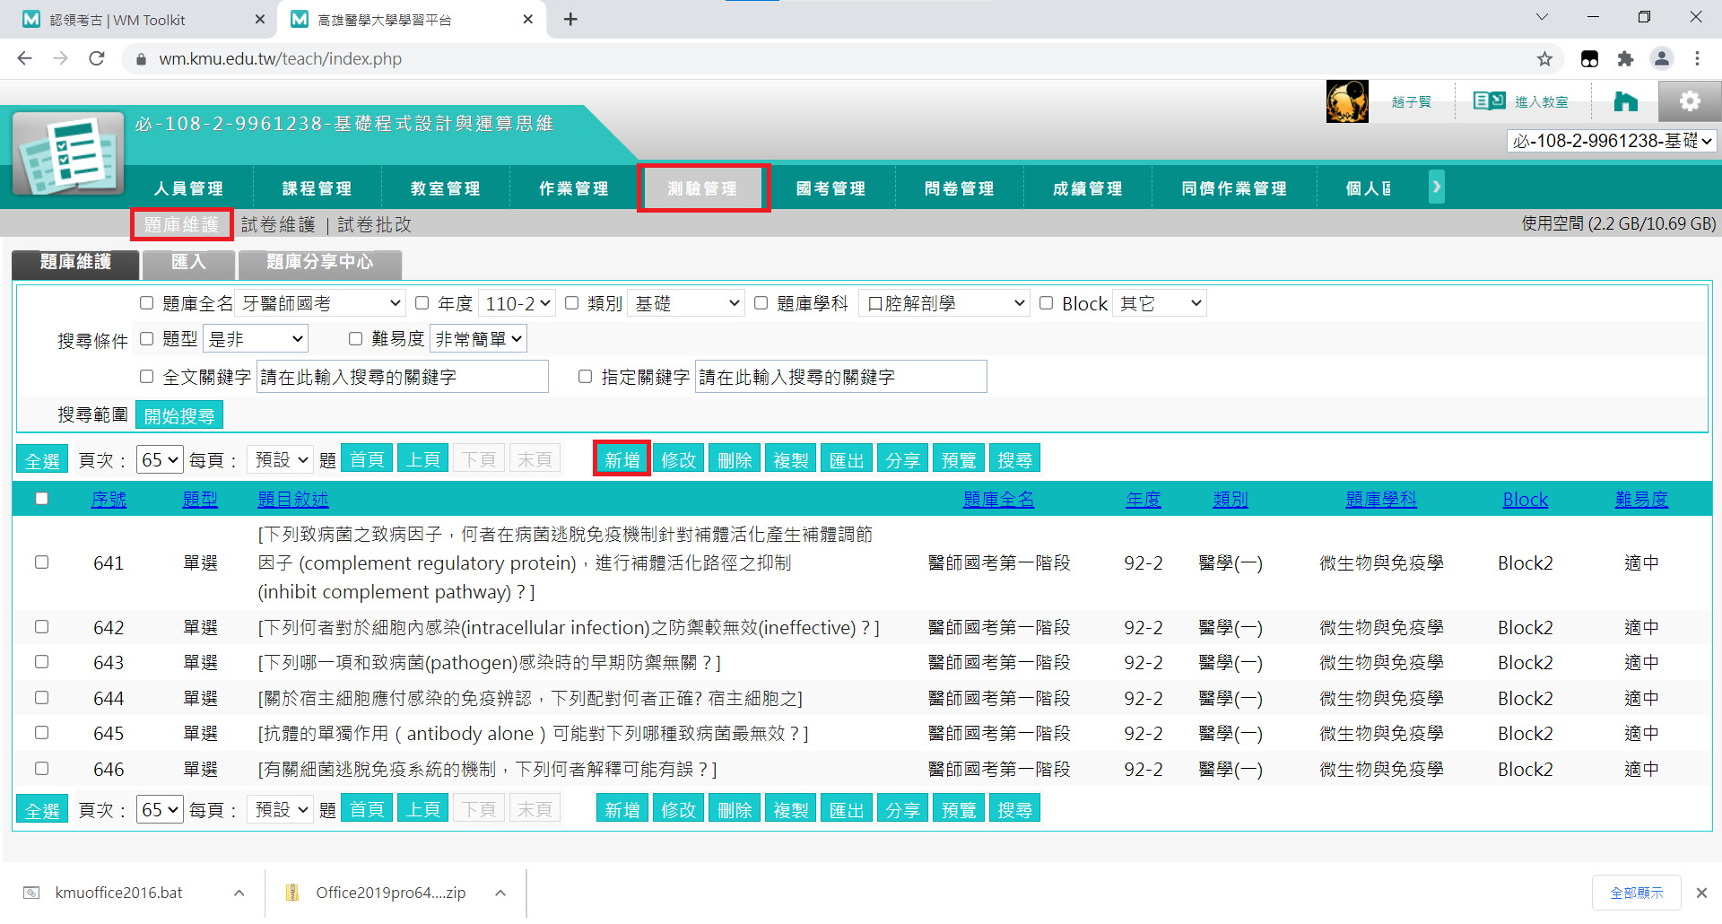1722x924 pixels.
Task: Open the 基礎 category dropdown
Action: point(686,303)
